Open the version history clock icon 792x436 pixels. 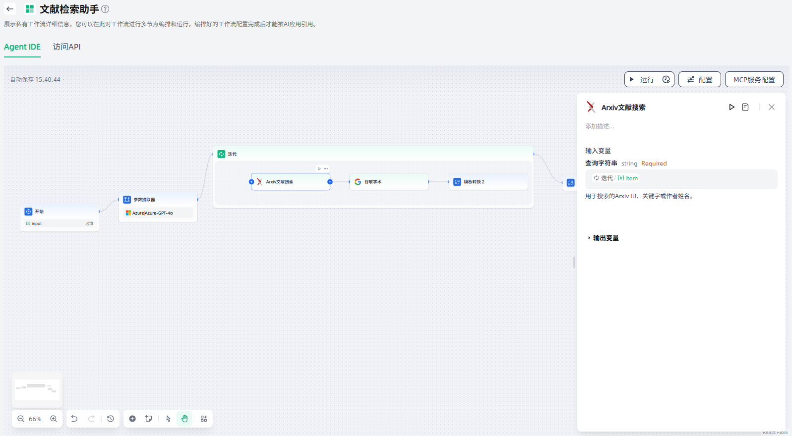click(x=111, y=419)
